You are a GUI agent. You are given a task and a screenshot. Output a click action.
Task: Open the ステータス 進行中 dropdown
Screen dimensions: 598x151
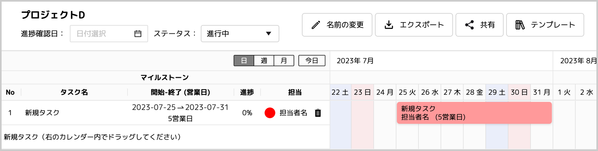(x=240, y=33)
